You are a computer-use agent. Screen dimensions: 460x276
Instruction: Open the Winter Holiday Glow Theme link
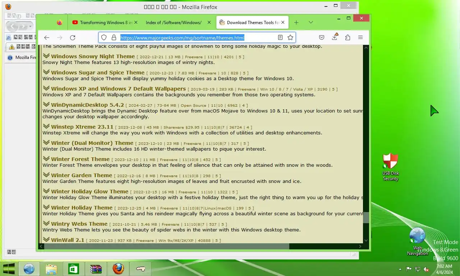tap(89, 192)
